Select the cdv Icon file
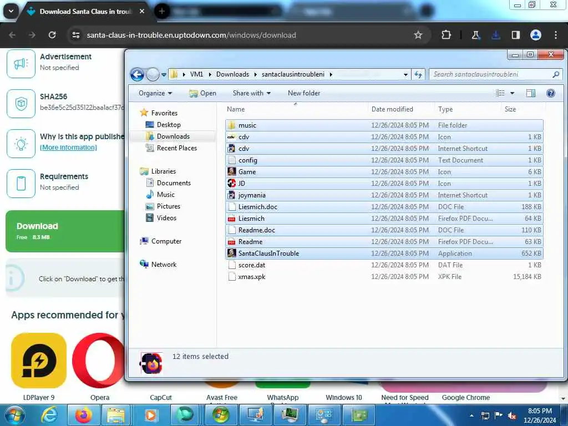Screen dimensions: 568x426 pos(384,137)
